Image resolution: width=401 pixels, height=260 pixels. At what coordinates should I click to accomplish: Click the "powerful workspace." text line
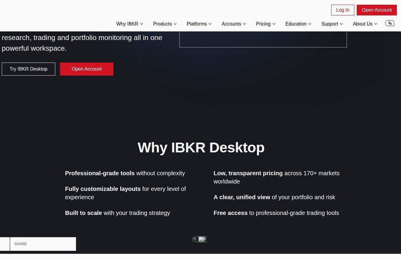point(34,48)
